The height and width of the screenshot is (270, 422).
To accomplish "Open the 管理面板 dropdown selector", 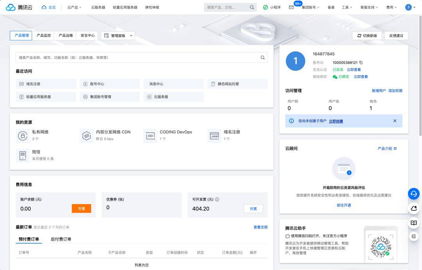I will (118, 35).
